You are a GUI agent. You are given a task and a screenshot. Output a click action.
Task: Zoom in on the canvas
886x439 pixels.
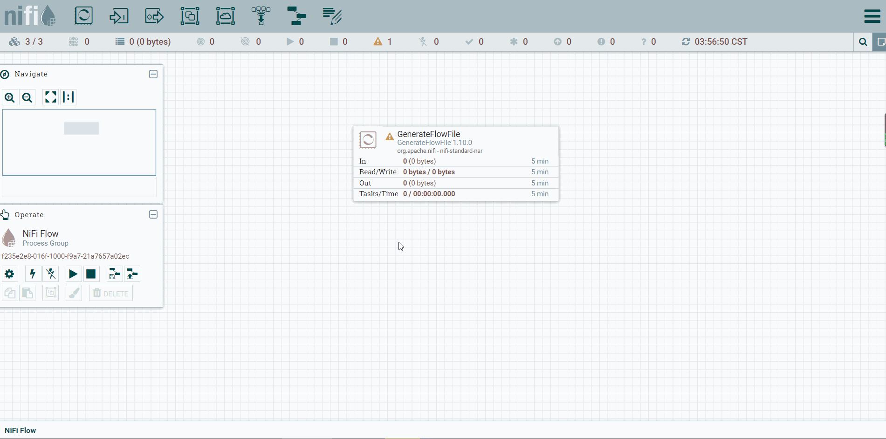pyautogui.click(x=10, y=97)
